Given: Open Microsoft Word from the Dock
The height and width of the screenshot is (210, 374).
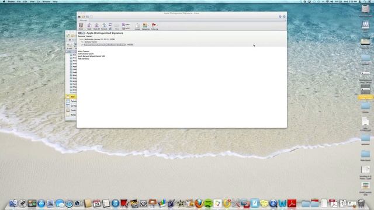Looking at the screenshot, I should coord(282,204).
